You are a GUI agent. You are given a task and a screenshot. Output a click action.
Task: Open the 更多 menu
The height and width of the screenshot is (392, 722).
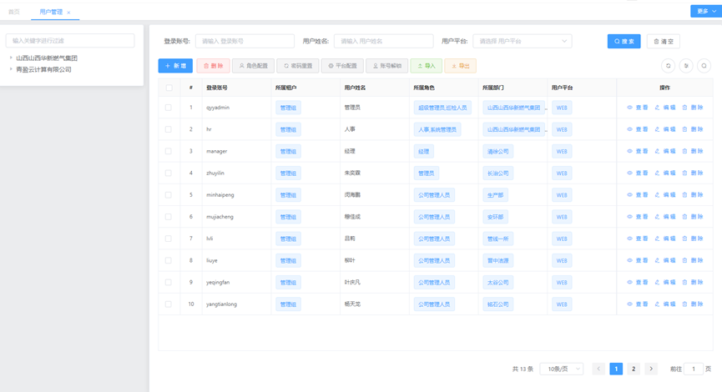point(704,12)
